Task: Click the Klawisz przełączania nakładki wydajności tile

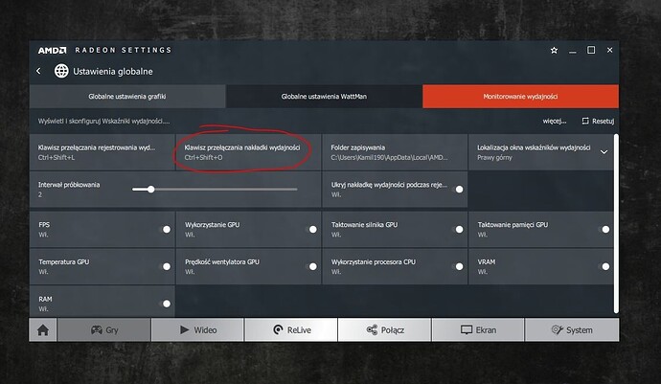Action: 248,152
